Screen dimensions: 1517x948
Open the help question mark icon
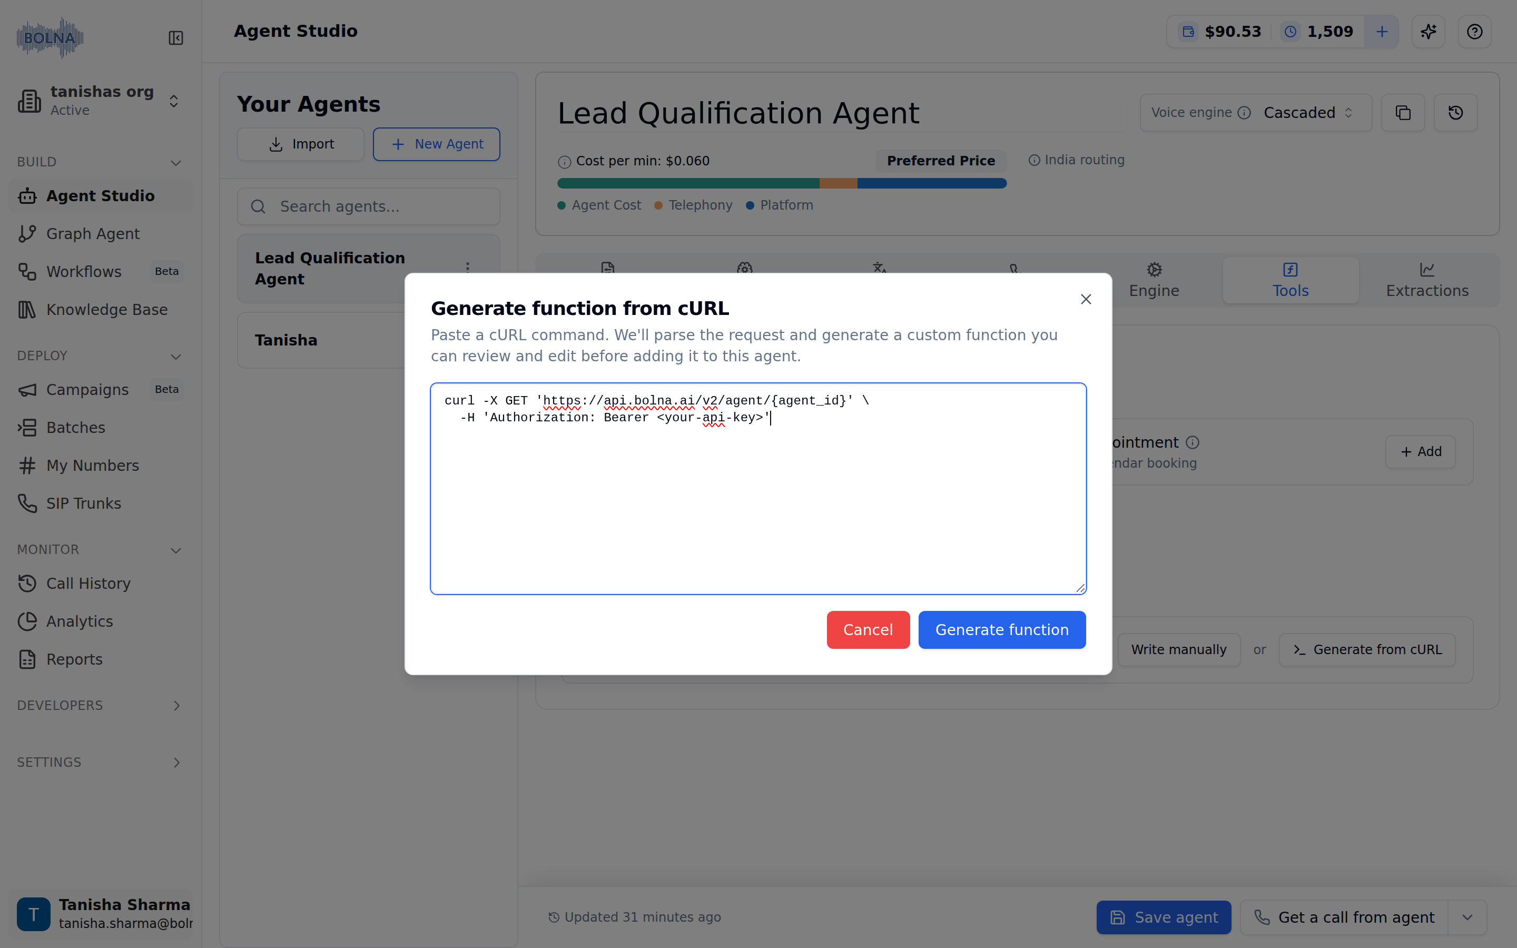tap(1474, 32)
